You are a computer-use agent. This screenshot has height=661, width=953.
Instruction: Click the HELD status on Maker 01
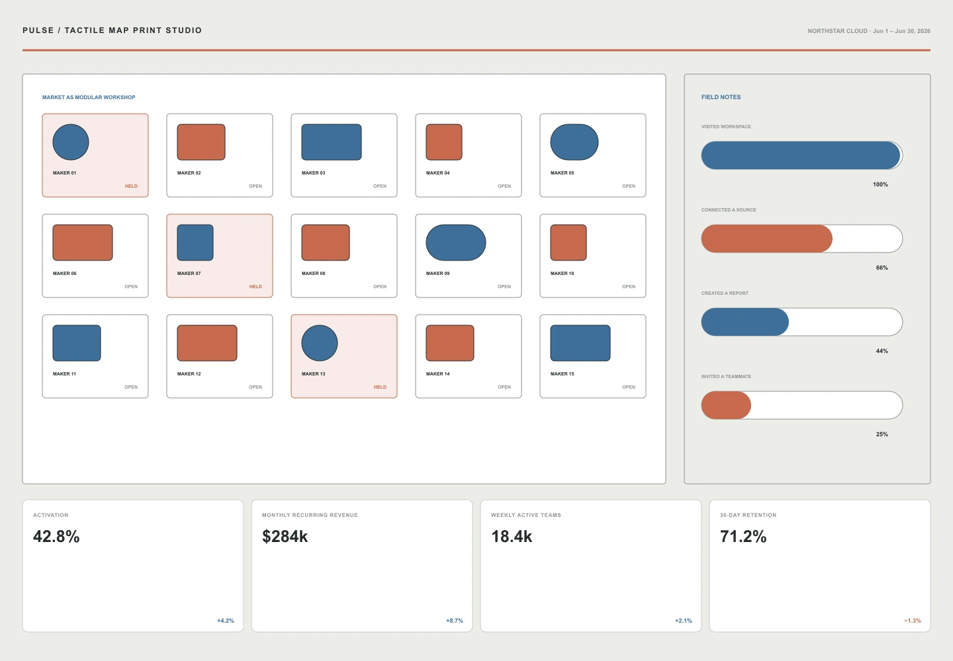[x=131, y=186]
